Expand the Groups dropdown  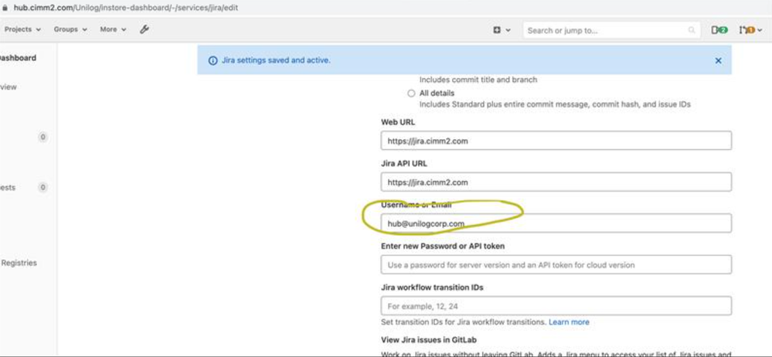70,29
